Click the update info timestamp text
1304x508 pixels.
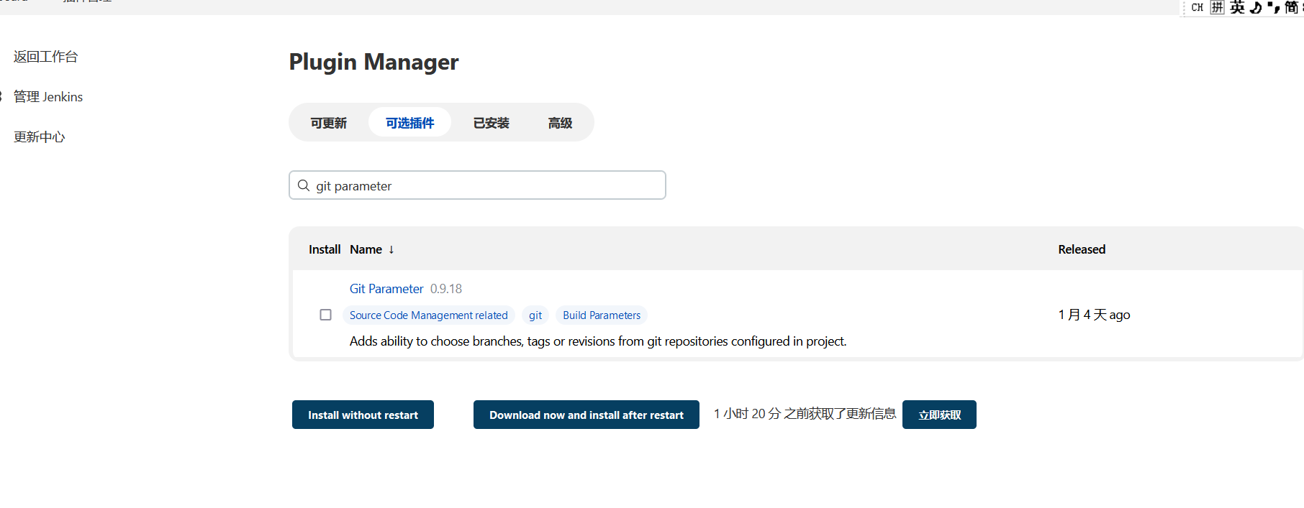(805, 414)
